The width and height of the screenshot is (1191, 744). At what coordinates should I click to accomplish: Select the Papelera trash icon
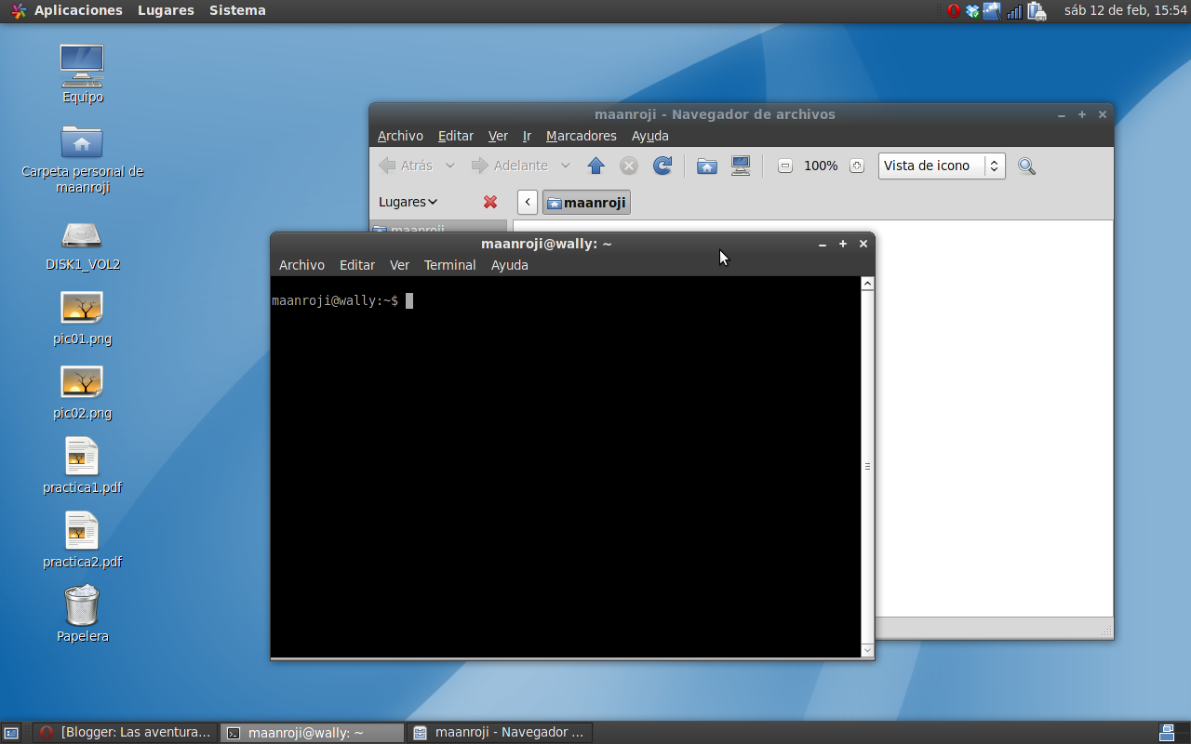[82, 614]
